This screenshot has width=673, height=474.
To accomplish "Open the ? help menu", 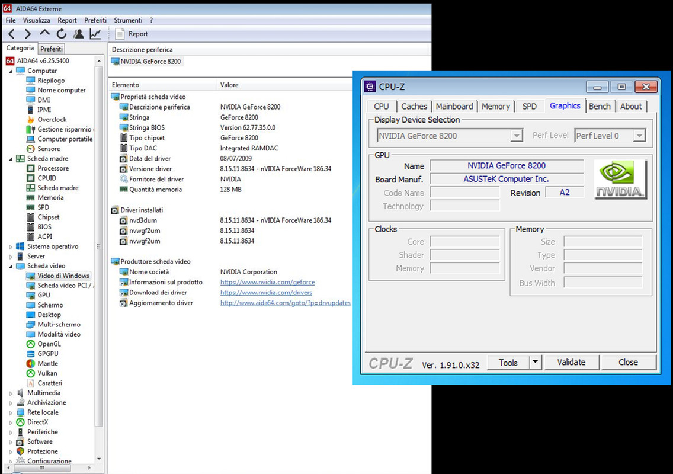I will [151, 20].
